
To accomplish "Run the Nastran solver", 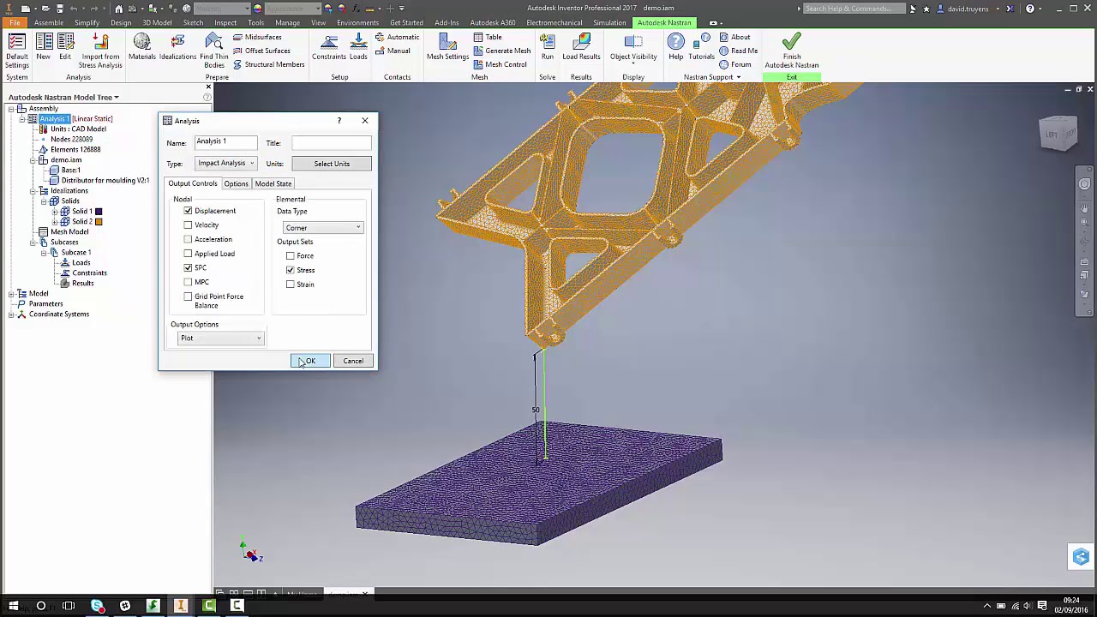I will click(x=548, y=47).
